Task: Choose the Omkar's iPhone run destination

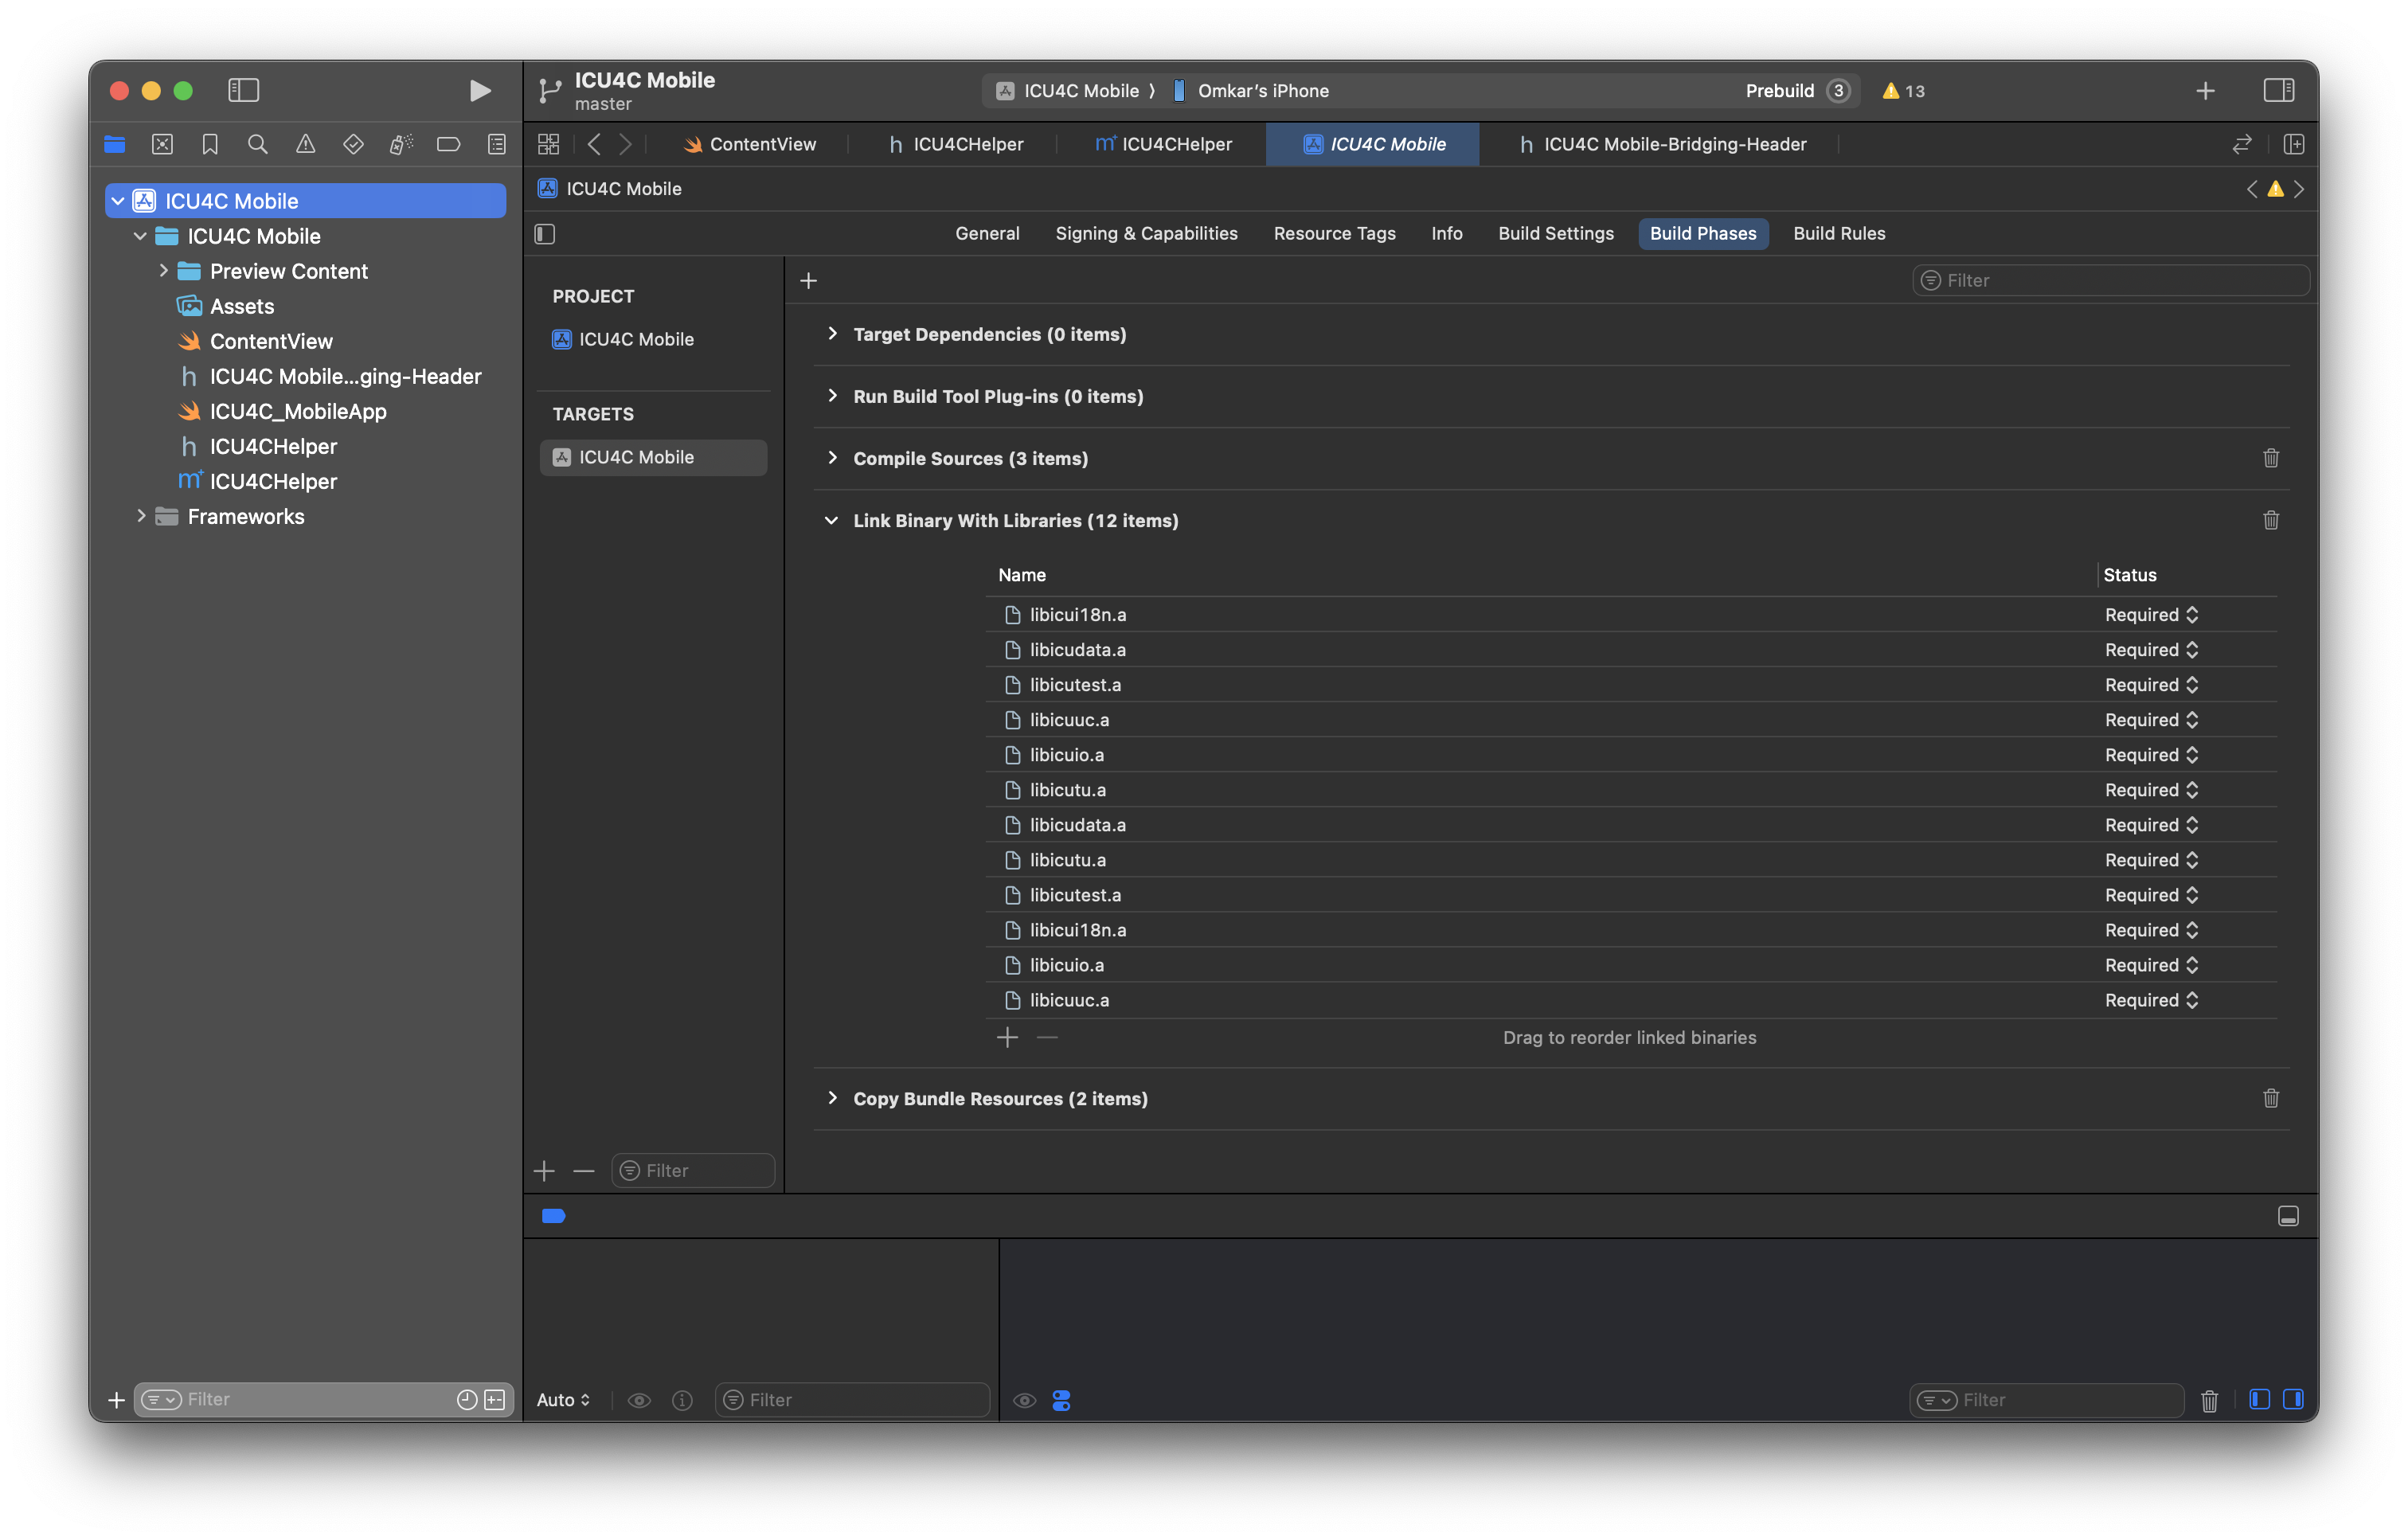Action: (x=1251, y=91)
